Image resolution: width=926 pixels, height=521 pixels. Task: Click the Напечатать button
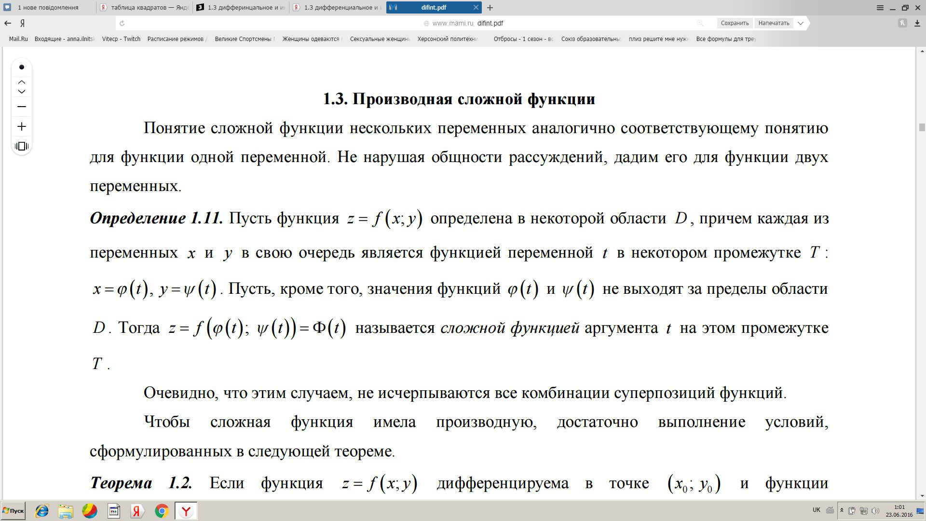(x=774, y=23)
